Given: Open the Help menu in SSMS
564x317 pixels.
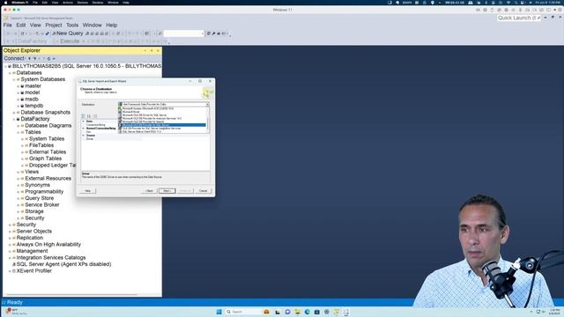Looking at the screenshot, I should [112, 26].
